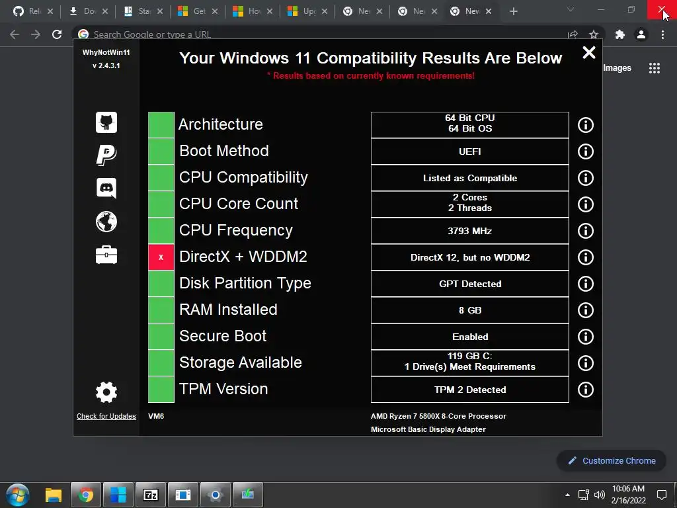Show info for CPU Compatibility row

[x=586, y=178]
